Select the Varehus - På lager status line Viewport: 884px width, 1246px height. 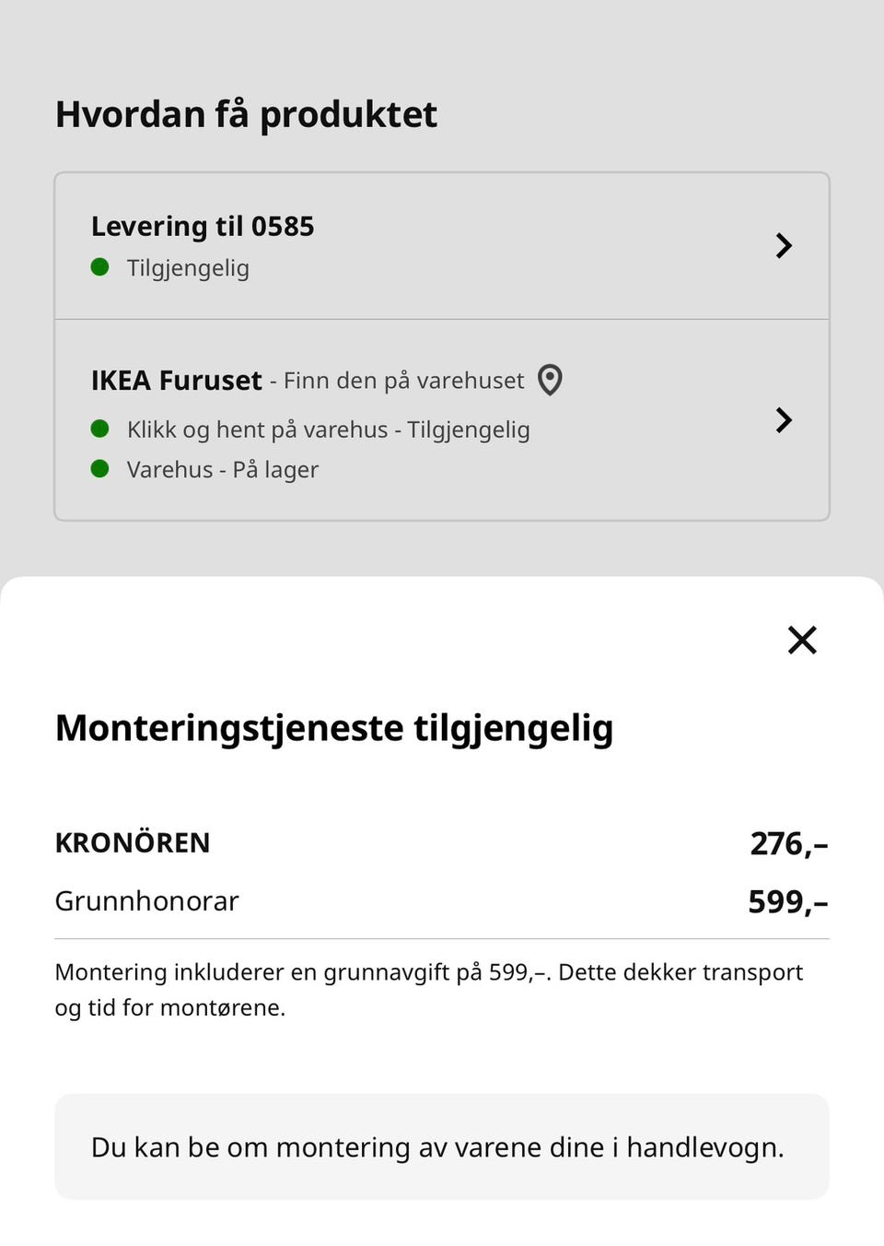[223, 469]
